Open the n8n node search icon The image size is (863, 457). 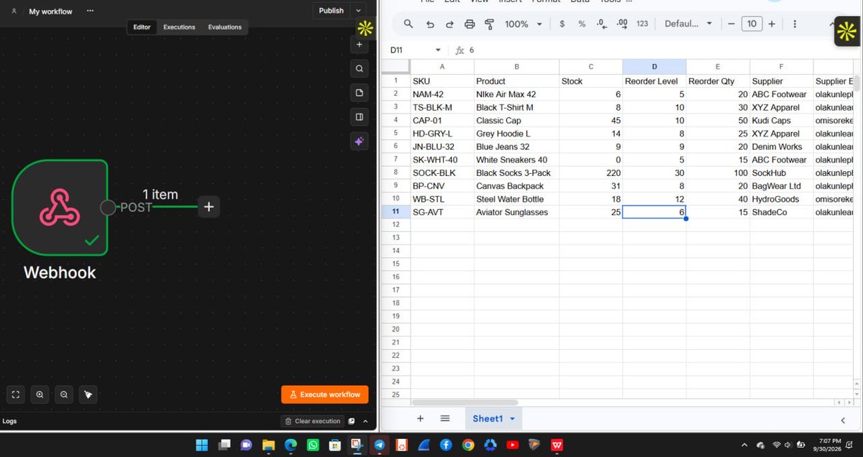tap(360, 69)
